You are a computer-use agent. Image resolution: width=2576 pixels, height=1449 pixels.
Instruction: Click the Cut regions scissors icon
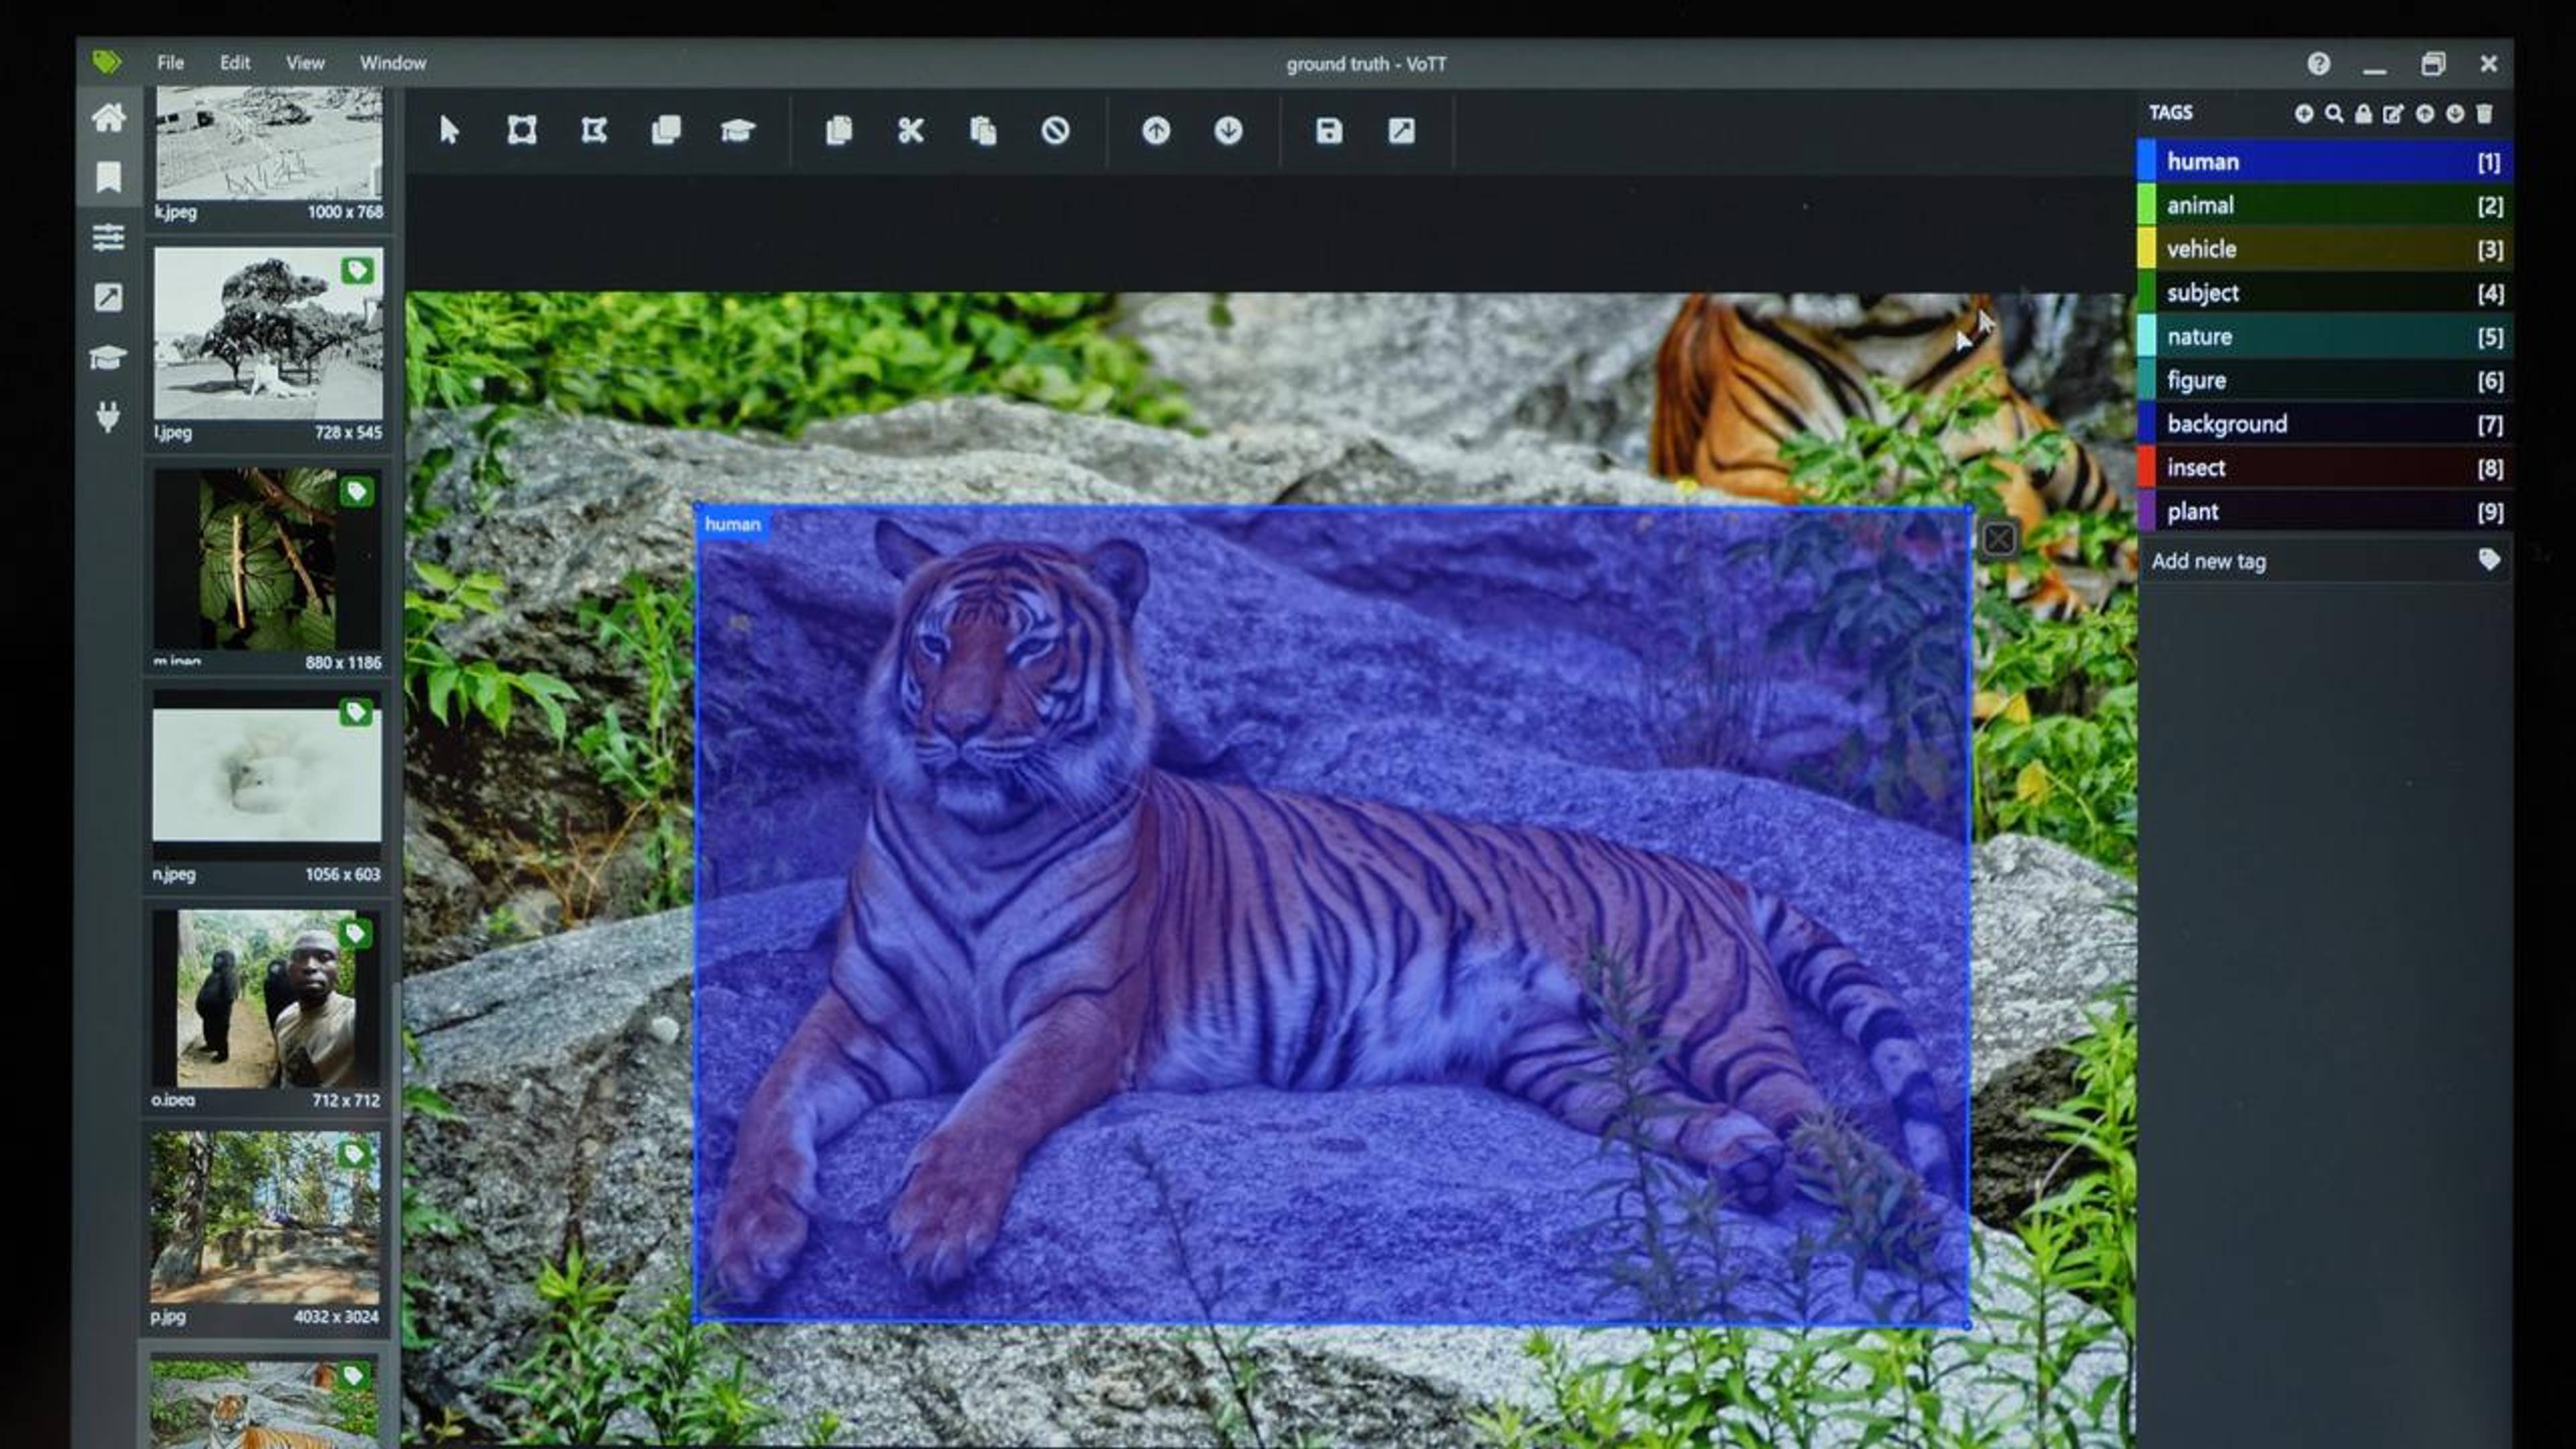pyautogui.click(x=910, y=131)
